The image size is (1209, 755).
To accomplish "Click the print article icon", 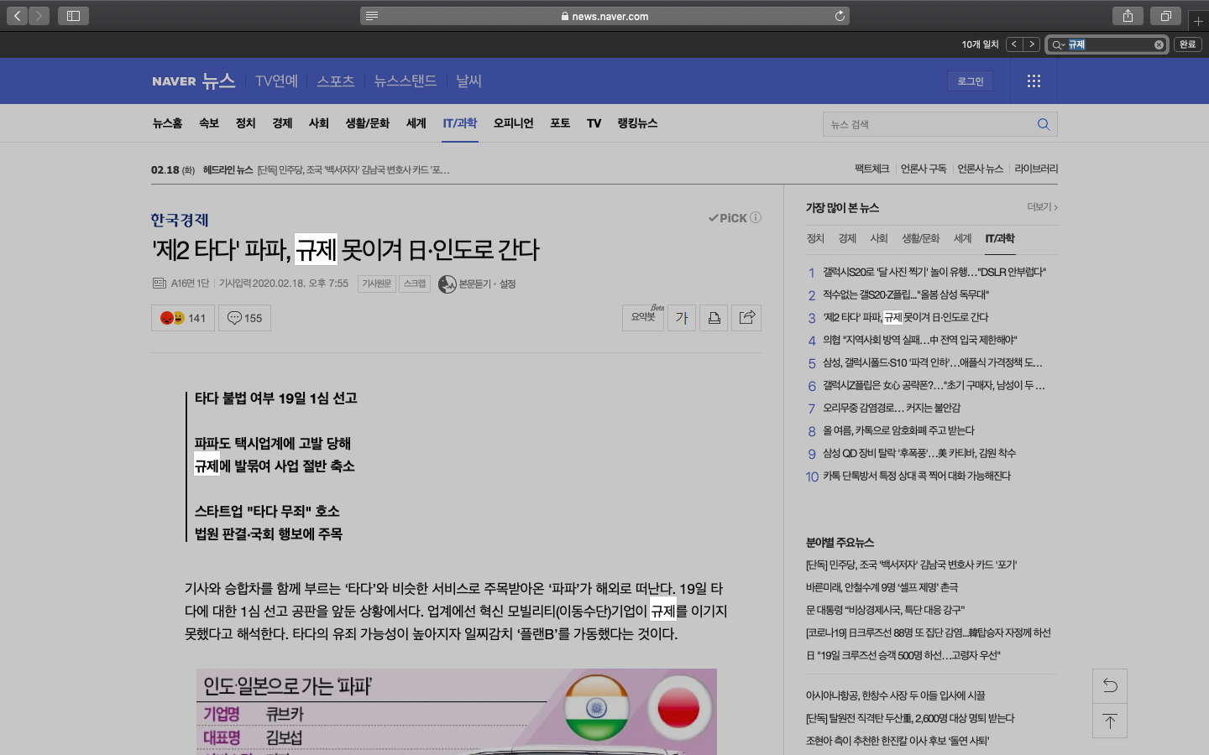I will tap(714, 317).
